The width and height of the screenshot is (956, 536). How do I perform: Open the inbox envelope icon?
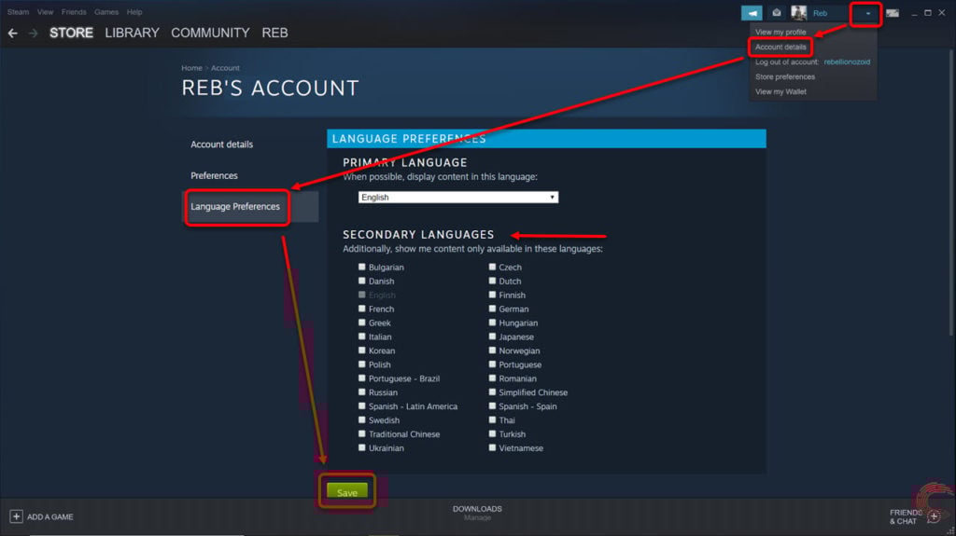[x=776, y=13]
